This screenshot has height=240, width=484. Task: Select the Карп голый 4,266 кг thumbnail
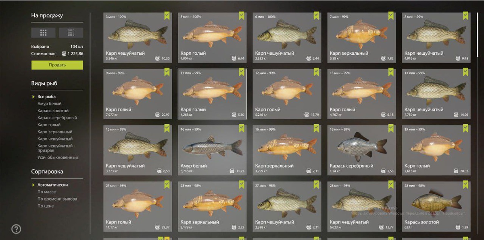[212, 94]
